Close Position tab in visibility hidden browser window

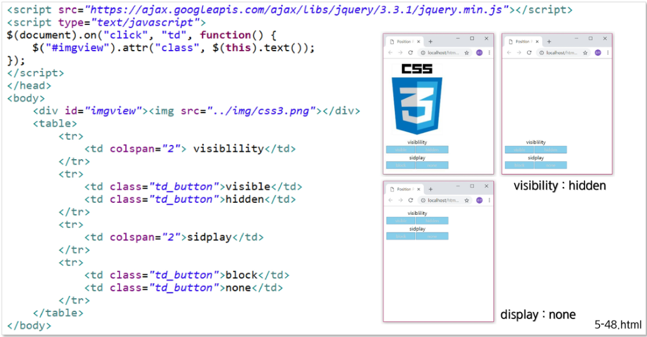point(537,41)
